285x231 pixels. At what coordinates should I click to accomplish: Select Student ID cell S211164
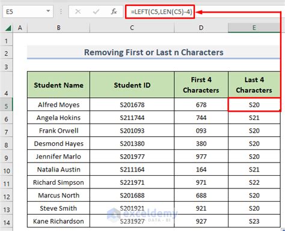pyautogui.click(x=132, y=169)
